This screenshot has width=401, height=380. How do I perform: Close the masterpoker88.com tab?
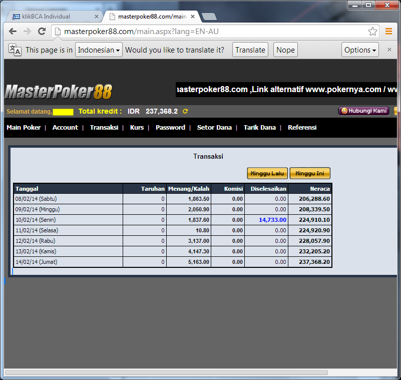coord(193,17)
